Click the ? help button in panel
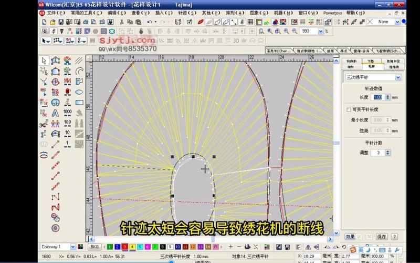This screenshot has height=263, width=420. (394, 236)
